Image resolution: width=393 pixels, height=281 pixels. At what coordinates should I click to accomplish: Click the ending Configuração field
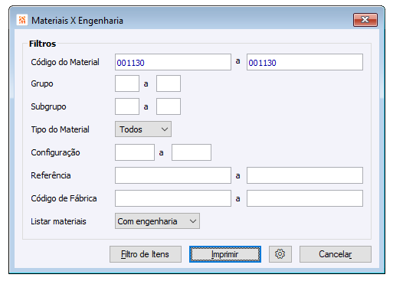[192, 152]
